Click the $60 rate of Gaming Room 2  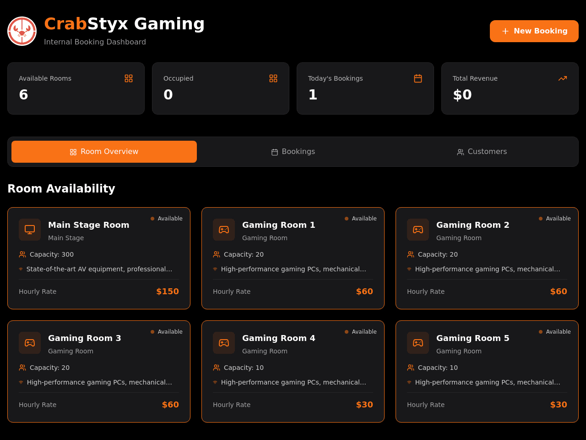tap(559, 291)
